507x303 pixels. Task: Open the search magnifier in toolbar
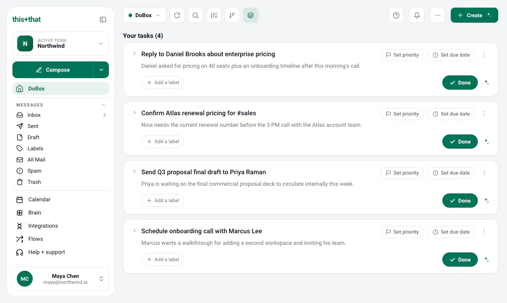tap(196, 16)
